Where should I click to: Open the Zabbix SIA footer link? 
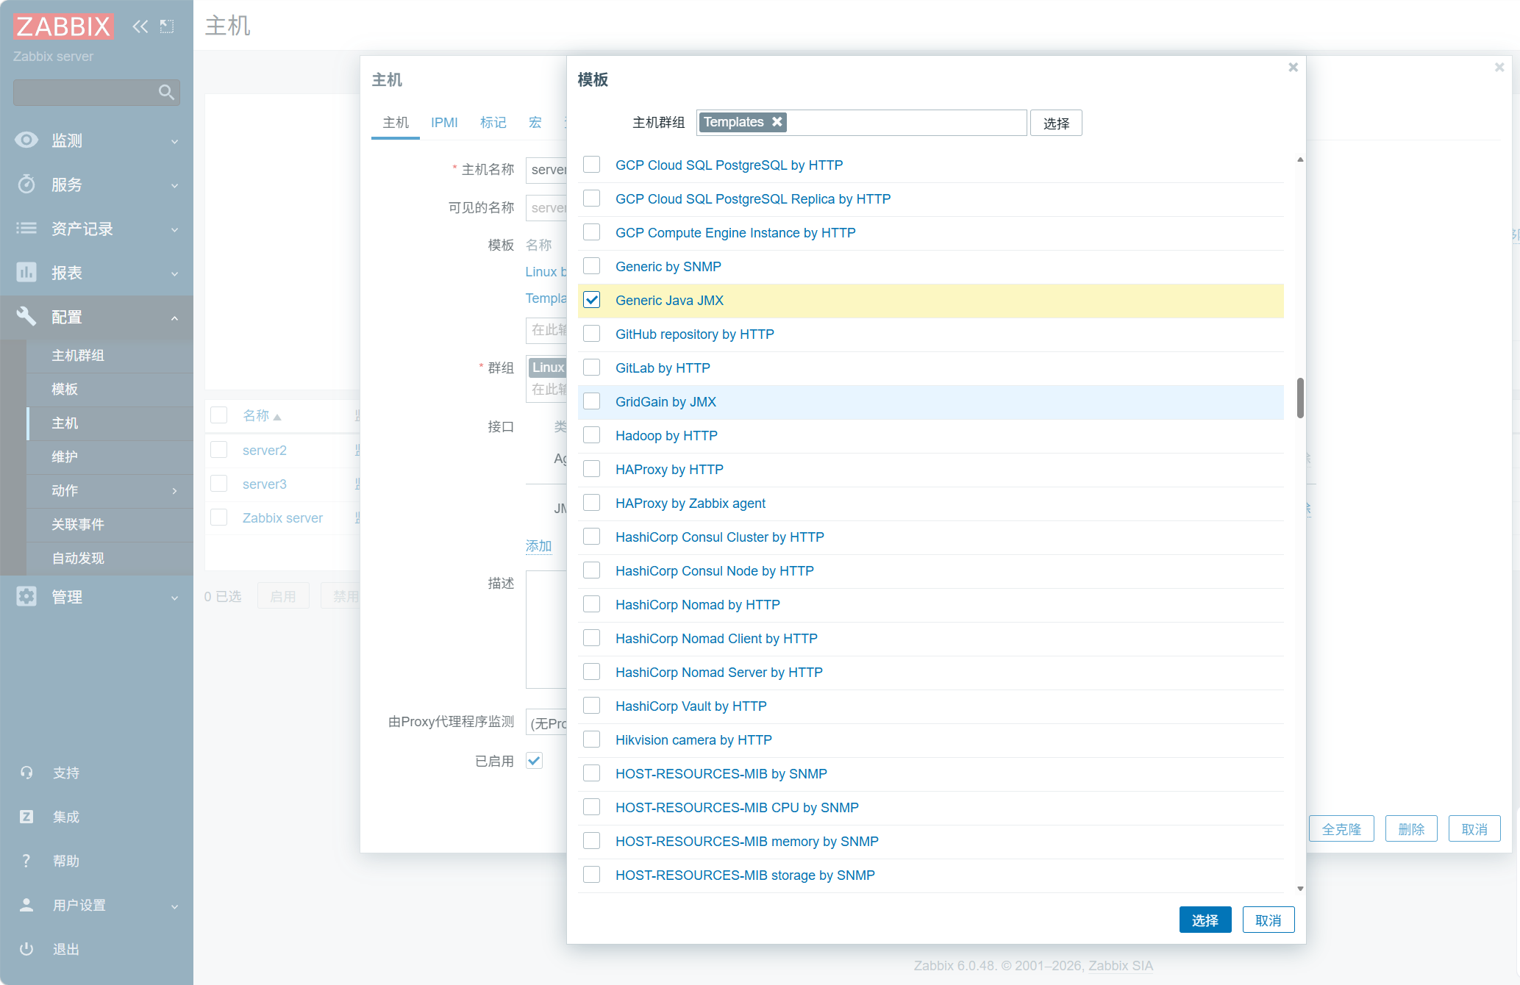(1121, 965)
